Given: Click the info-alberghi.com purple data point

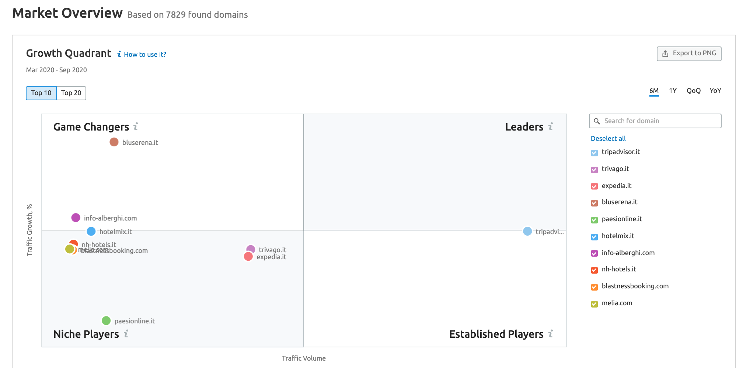Looking at the screenshot, I should [x=76, y=218].
